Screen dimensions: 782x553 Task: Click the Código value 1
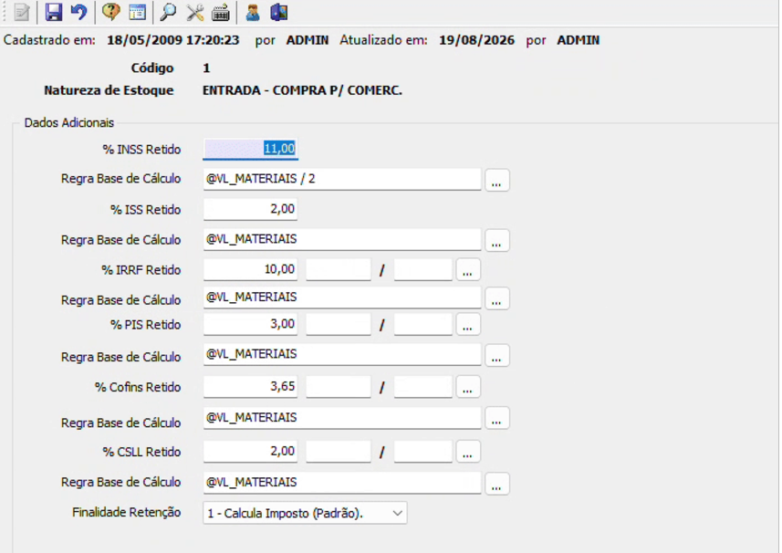[x=206, y=68]
